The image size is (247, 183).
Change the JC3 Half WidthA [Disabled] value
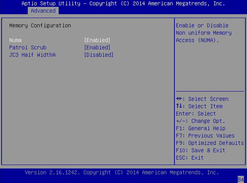99,55
